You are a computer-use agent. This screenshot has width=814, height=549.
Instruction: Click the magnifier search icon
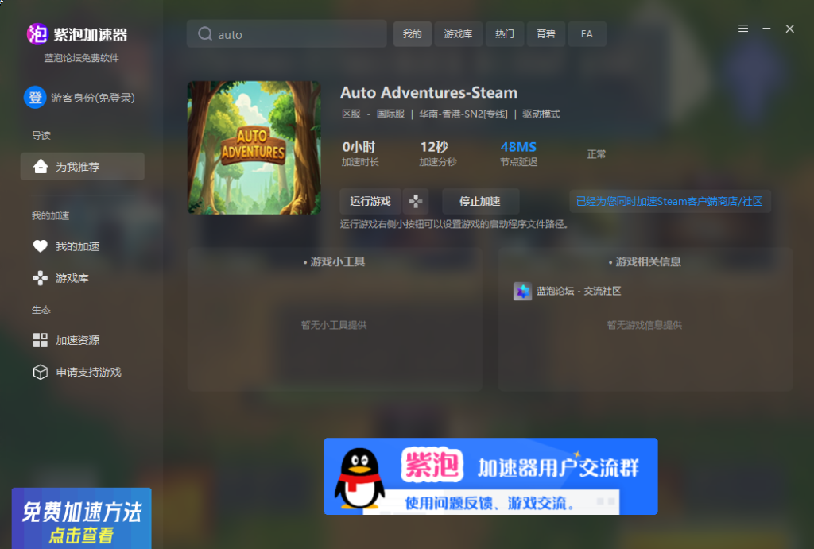[x=205, y=33]
